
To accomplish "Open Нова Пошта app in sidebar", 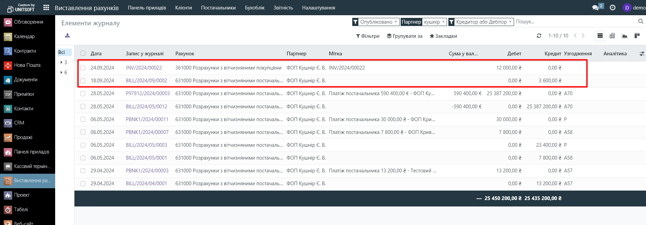I will click(27, 65).
